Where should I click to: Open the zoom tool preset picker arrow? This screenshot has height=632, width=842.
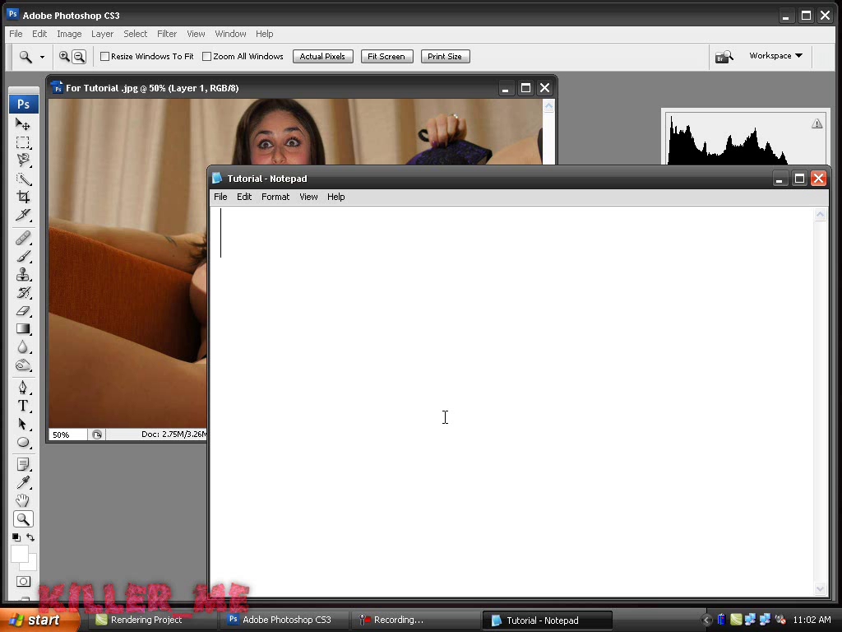point(42,57)
